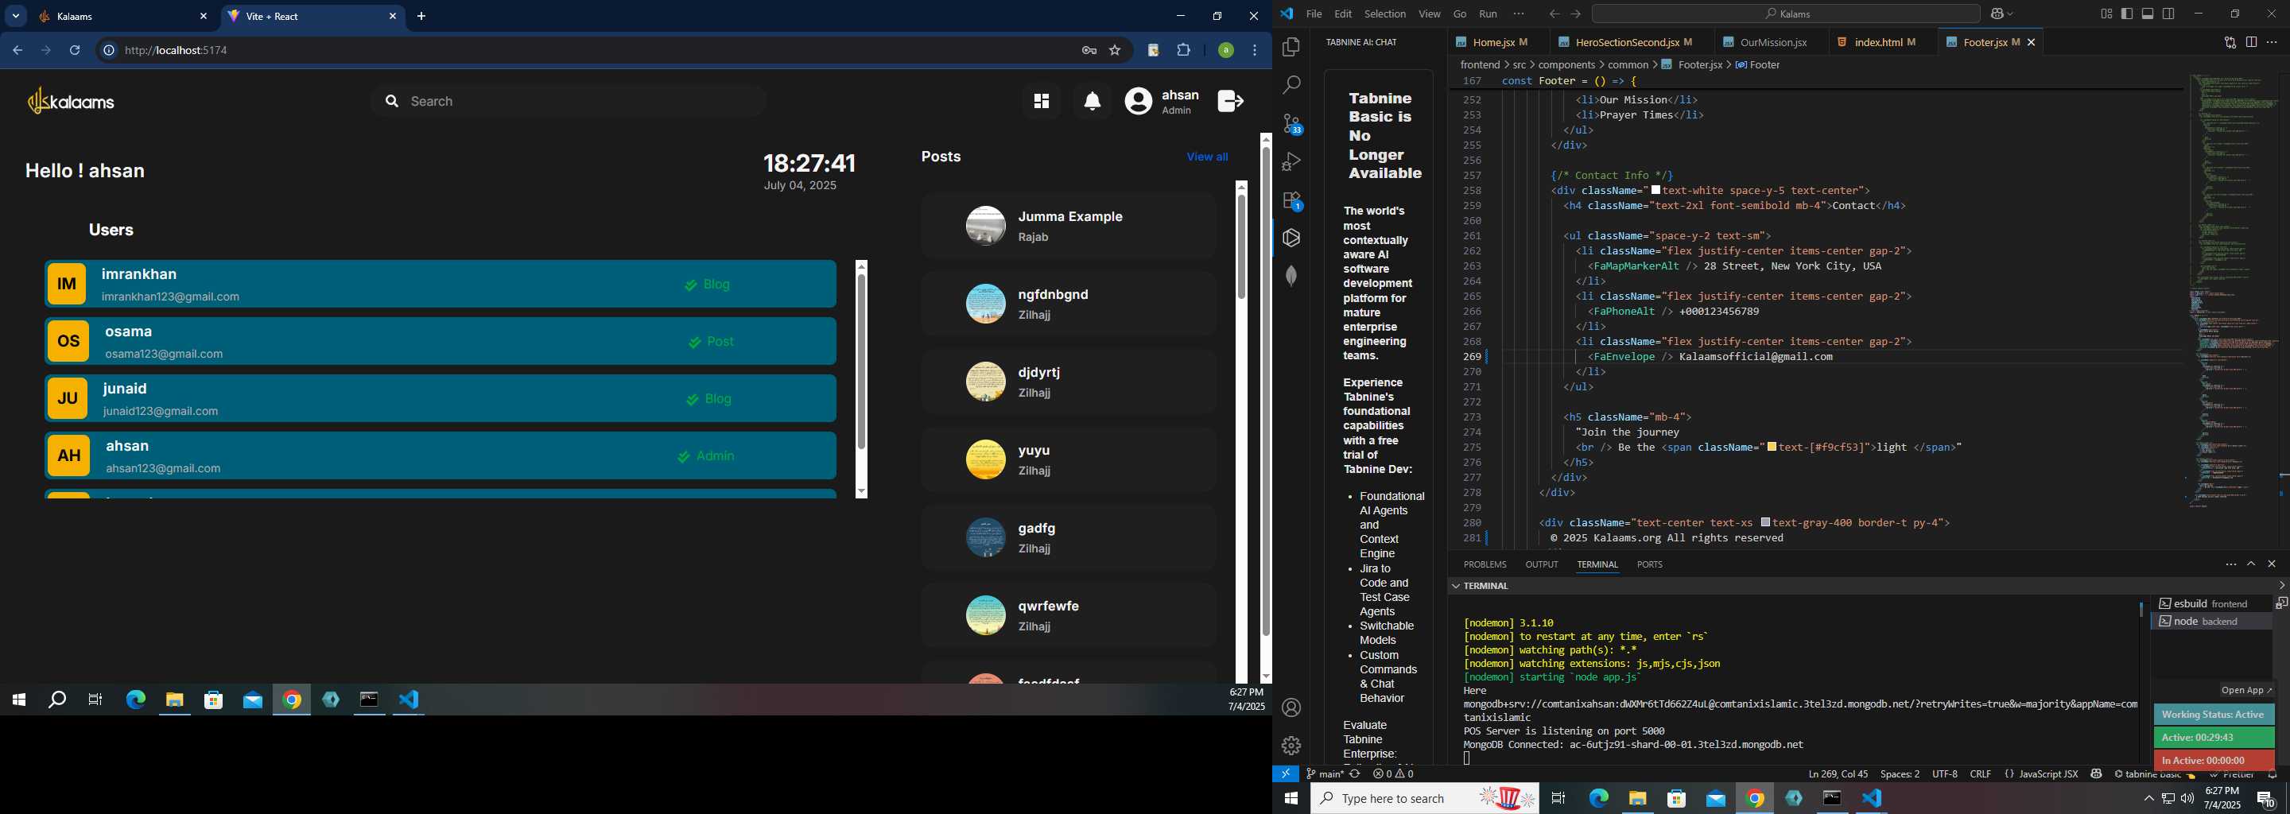Show hidden system tray icons
The image size is (2290, 814).
tap(2148, 799)
